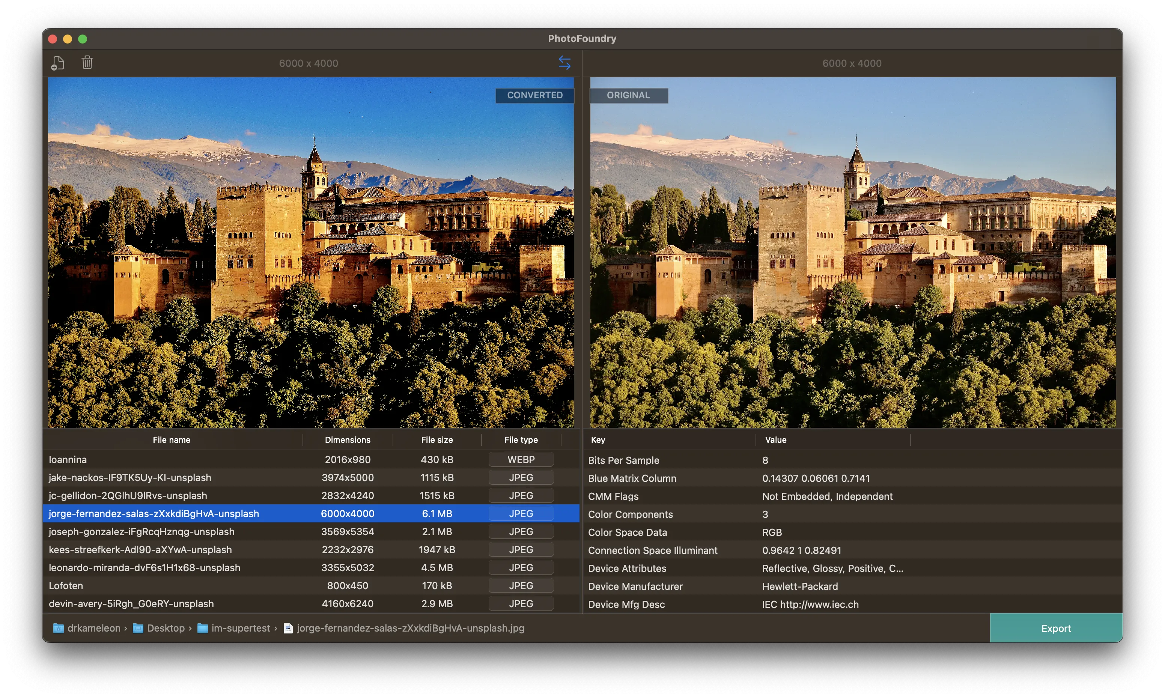Viewport: 1165px width, 698px height.
Task: Sort by File size column header
Action: 436,440
